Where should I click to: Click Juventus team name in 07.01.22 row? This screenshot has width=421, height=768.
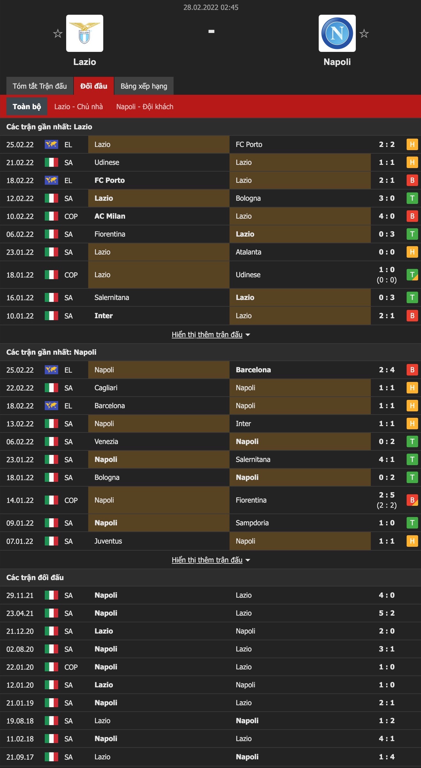click(108, 541)
